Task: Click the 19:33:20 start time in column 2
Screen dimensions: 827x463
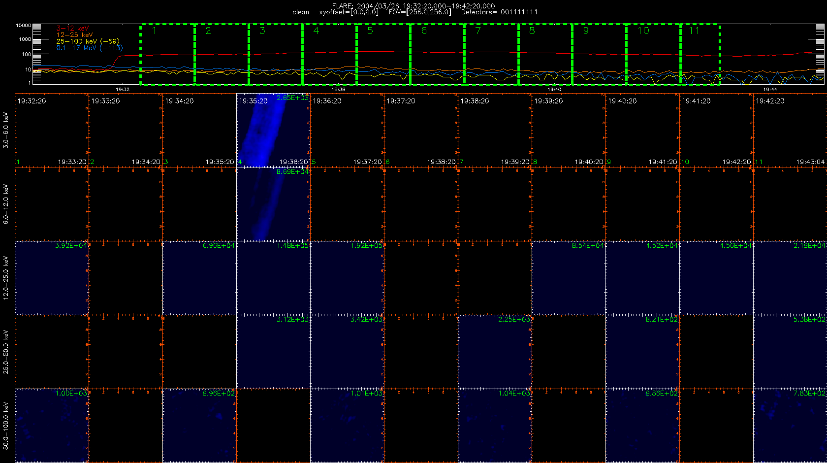Action: [106, 101]
